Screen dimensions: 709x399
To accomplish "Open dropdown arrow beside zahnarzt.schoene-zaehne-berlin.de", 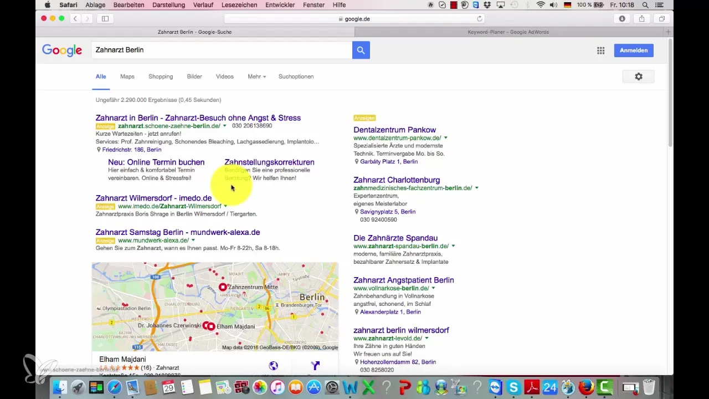I will [x=224, y=126].
